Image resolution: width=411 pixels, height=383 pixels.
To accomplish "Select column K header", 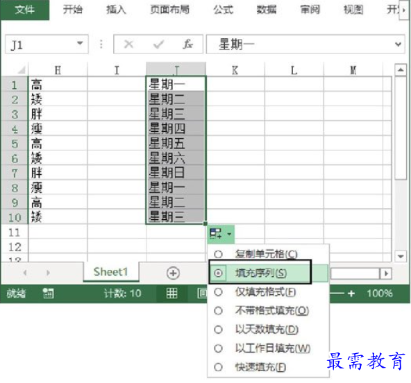I will click(235, 70).
